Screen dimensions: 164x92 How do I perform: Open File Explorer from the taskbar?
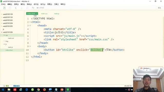[9, 90]
